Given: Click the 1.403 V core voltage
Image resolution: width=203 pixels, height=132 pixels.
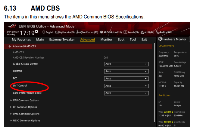Looking at the screenshot, I should (x=178, y=66).
